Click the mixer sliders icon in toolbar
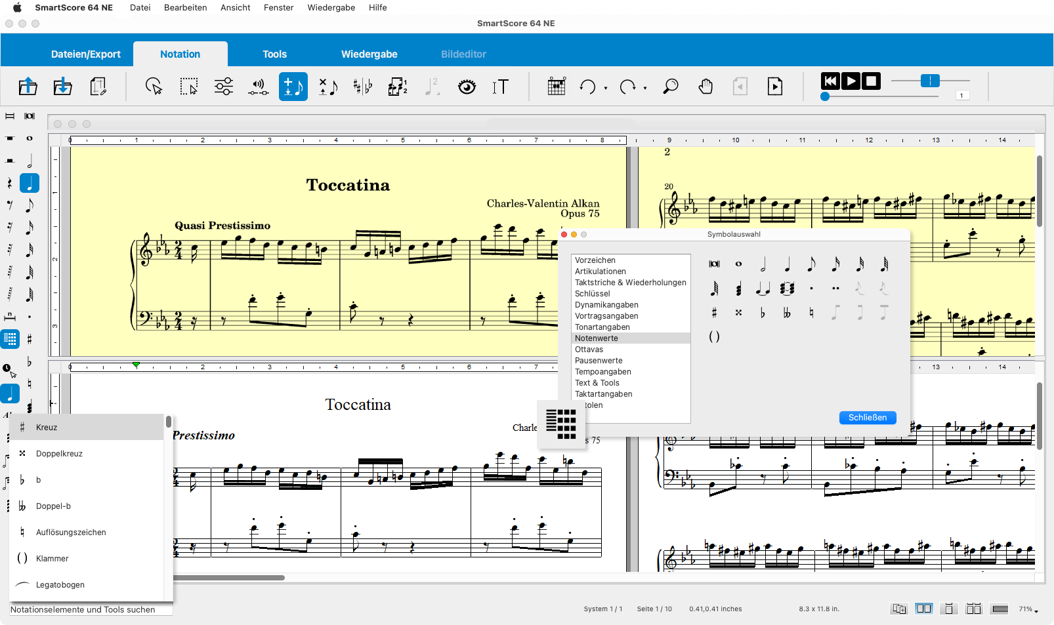The height and width of the screenshot is (625, 1054). click(x=224, y=87)
